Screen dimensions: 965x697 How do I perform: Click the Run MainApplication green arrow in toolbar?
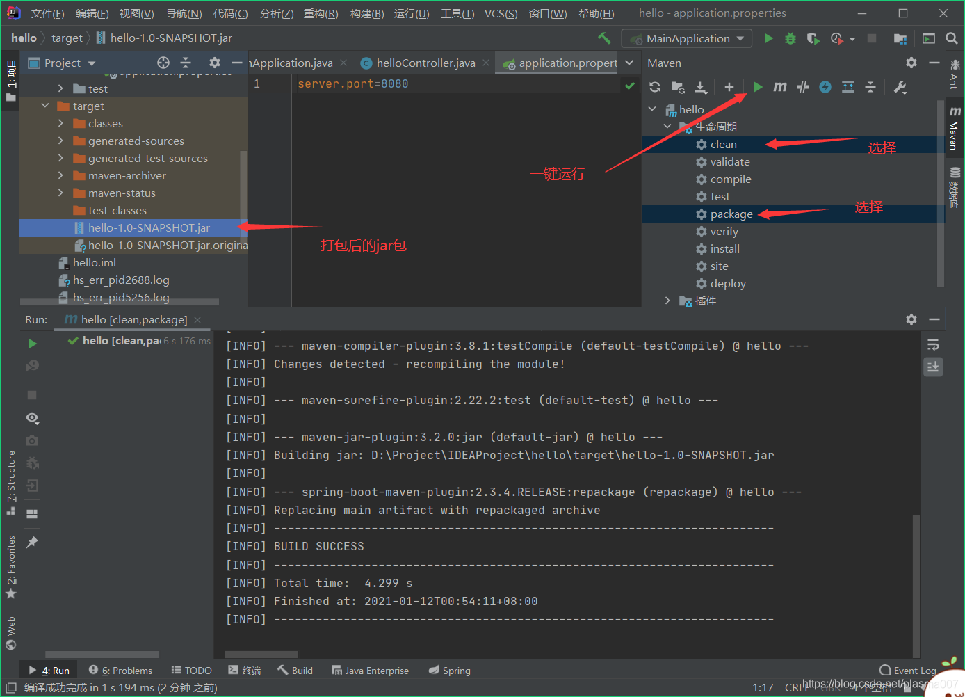click(x=768, y=38)
